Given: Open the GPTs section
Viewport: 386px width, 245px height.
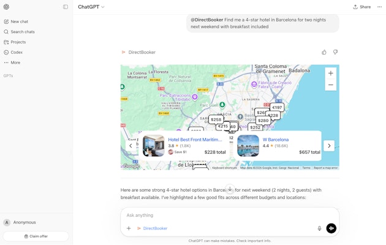Looking at the screenshot, I should [x=8, y=76].
